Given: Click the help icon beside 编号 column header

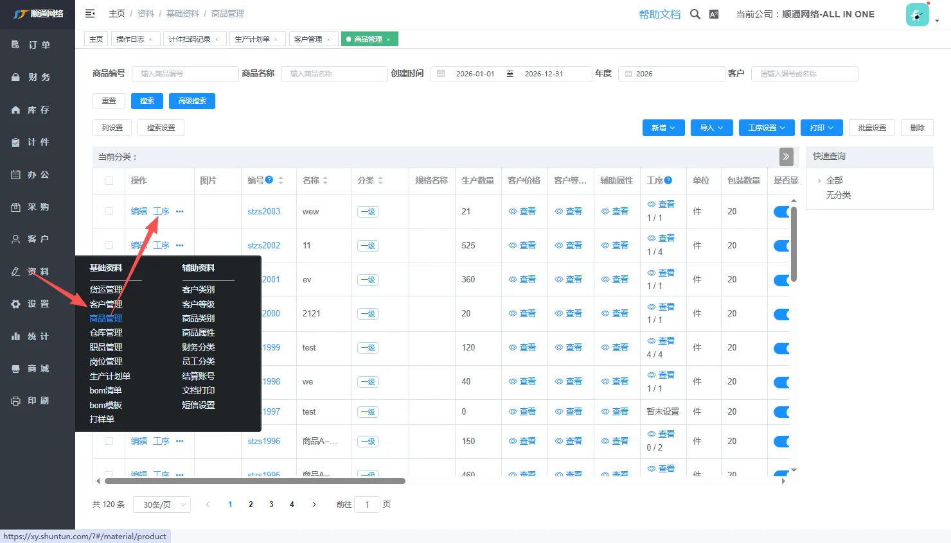Looking at the screenshot, I should point(269,180).
